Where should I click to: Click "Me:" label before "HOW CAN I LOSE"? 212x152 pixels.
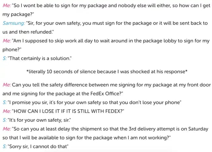pos(7,111)
